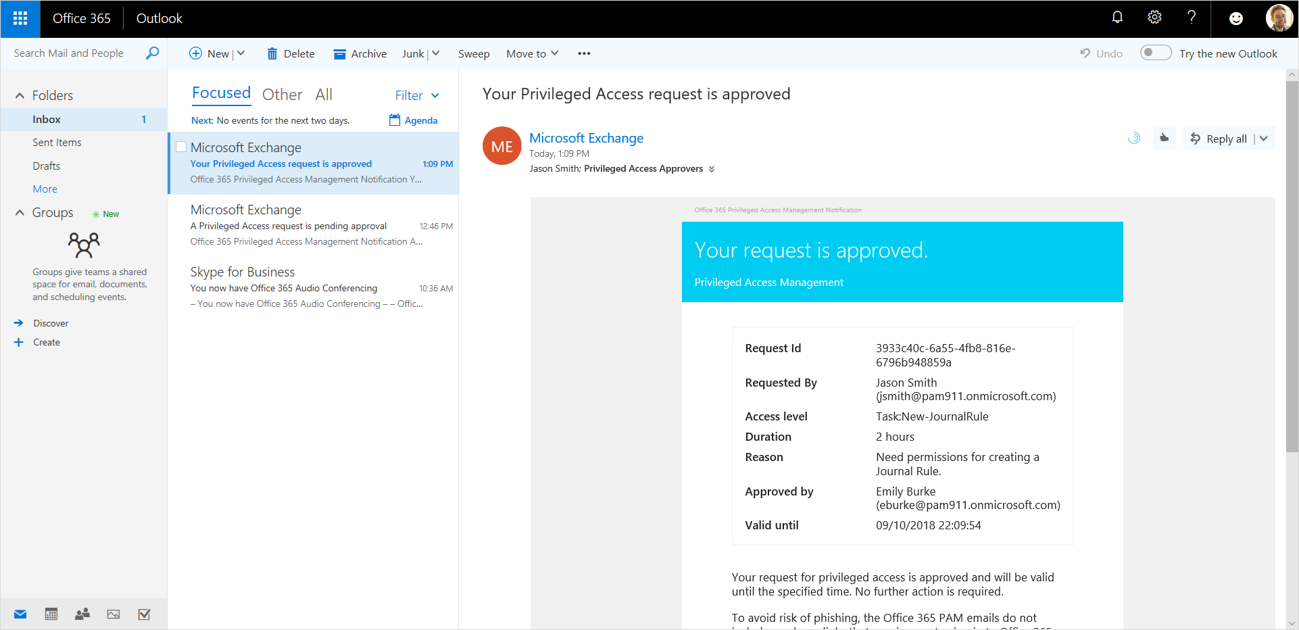This screenshot has height=630, width=1299.
Task: Expand the Reply all dropdown arrow
Action: (1264, 139)
